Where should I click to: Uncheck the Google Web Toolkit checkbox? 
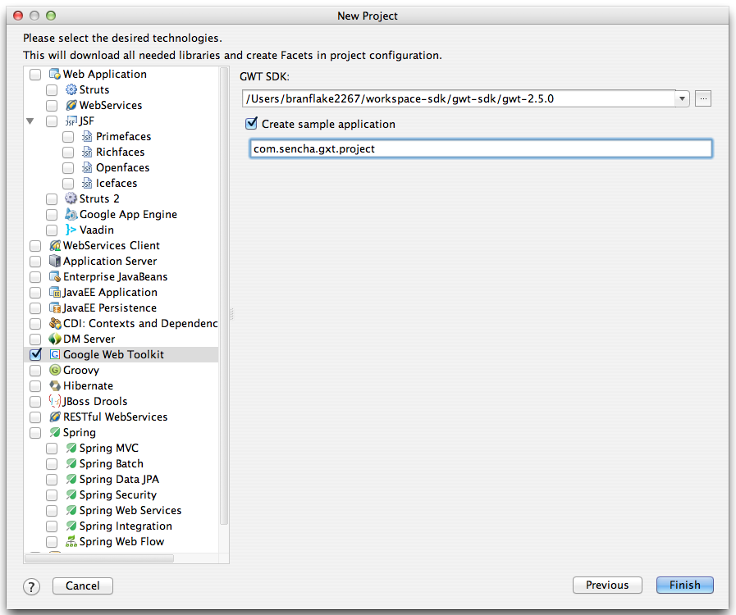35,354
